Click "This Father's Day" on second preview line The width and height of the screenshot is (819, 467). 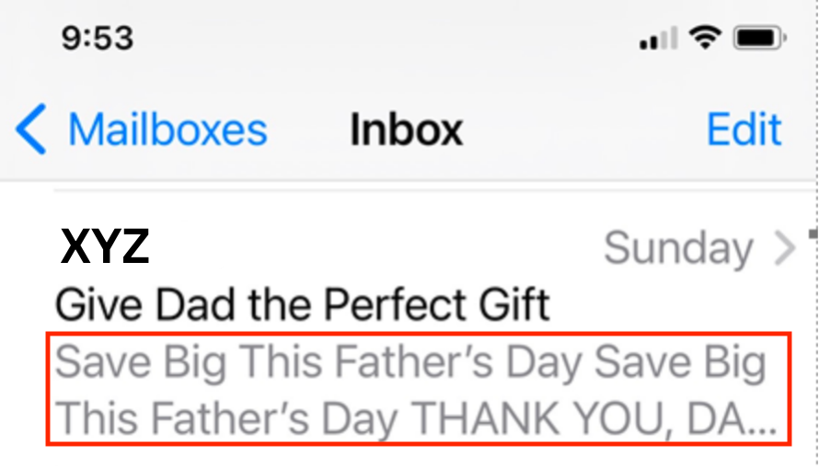click(226, 419)
